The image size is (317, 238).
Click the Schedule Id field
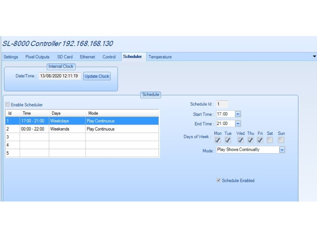coord(222,104)
